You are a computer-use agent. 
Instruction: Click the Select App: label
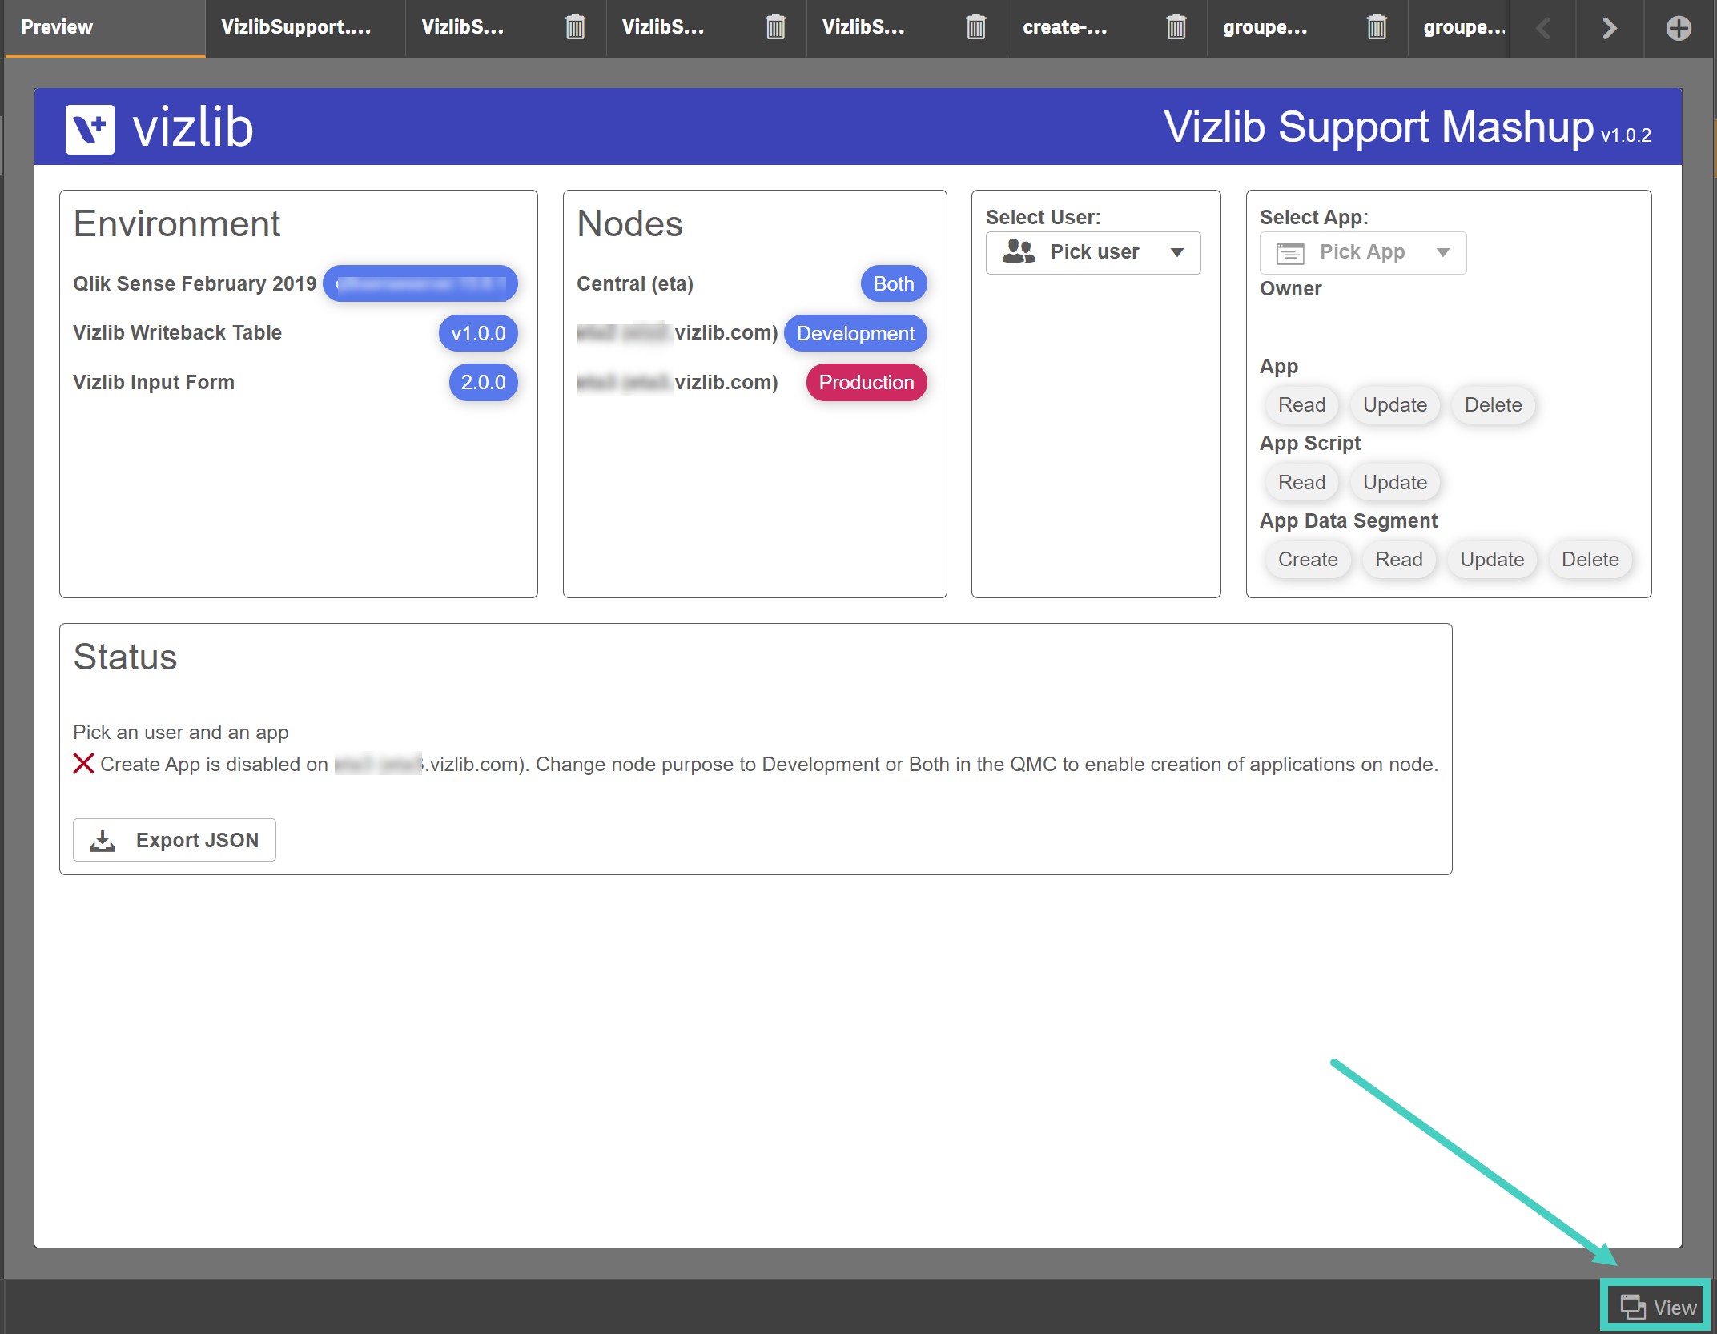click(x=1313, y=217)
